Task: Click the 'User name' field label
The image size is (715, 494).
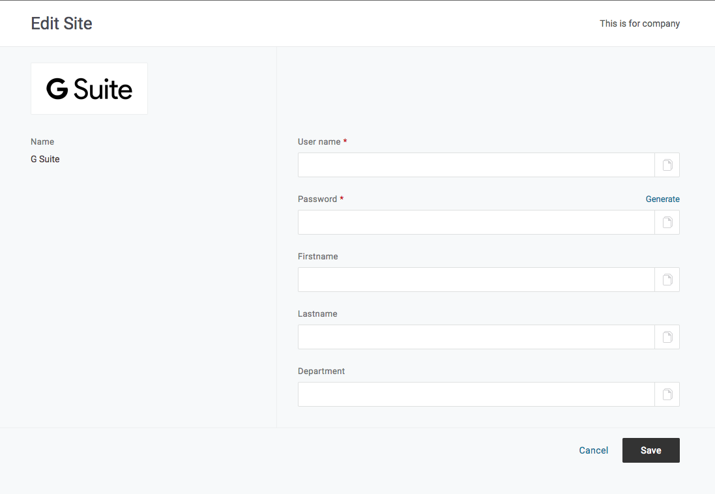Action: [x=319, y=142]
